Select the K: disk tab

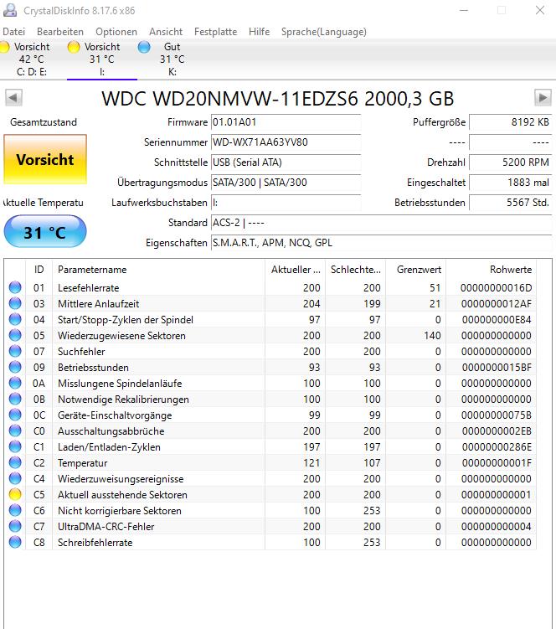pyautogui.click(x=172, y=59)
